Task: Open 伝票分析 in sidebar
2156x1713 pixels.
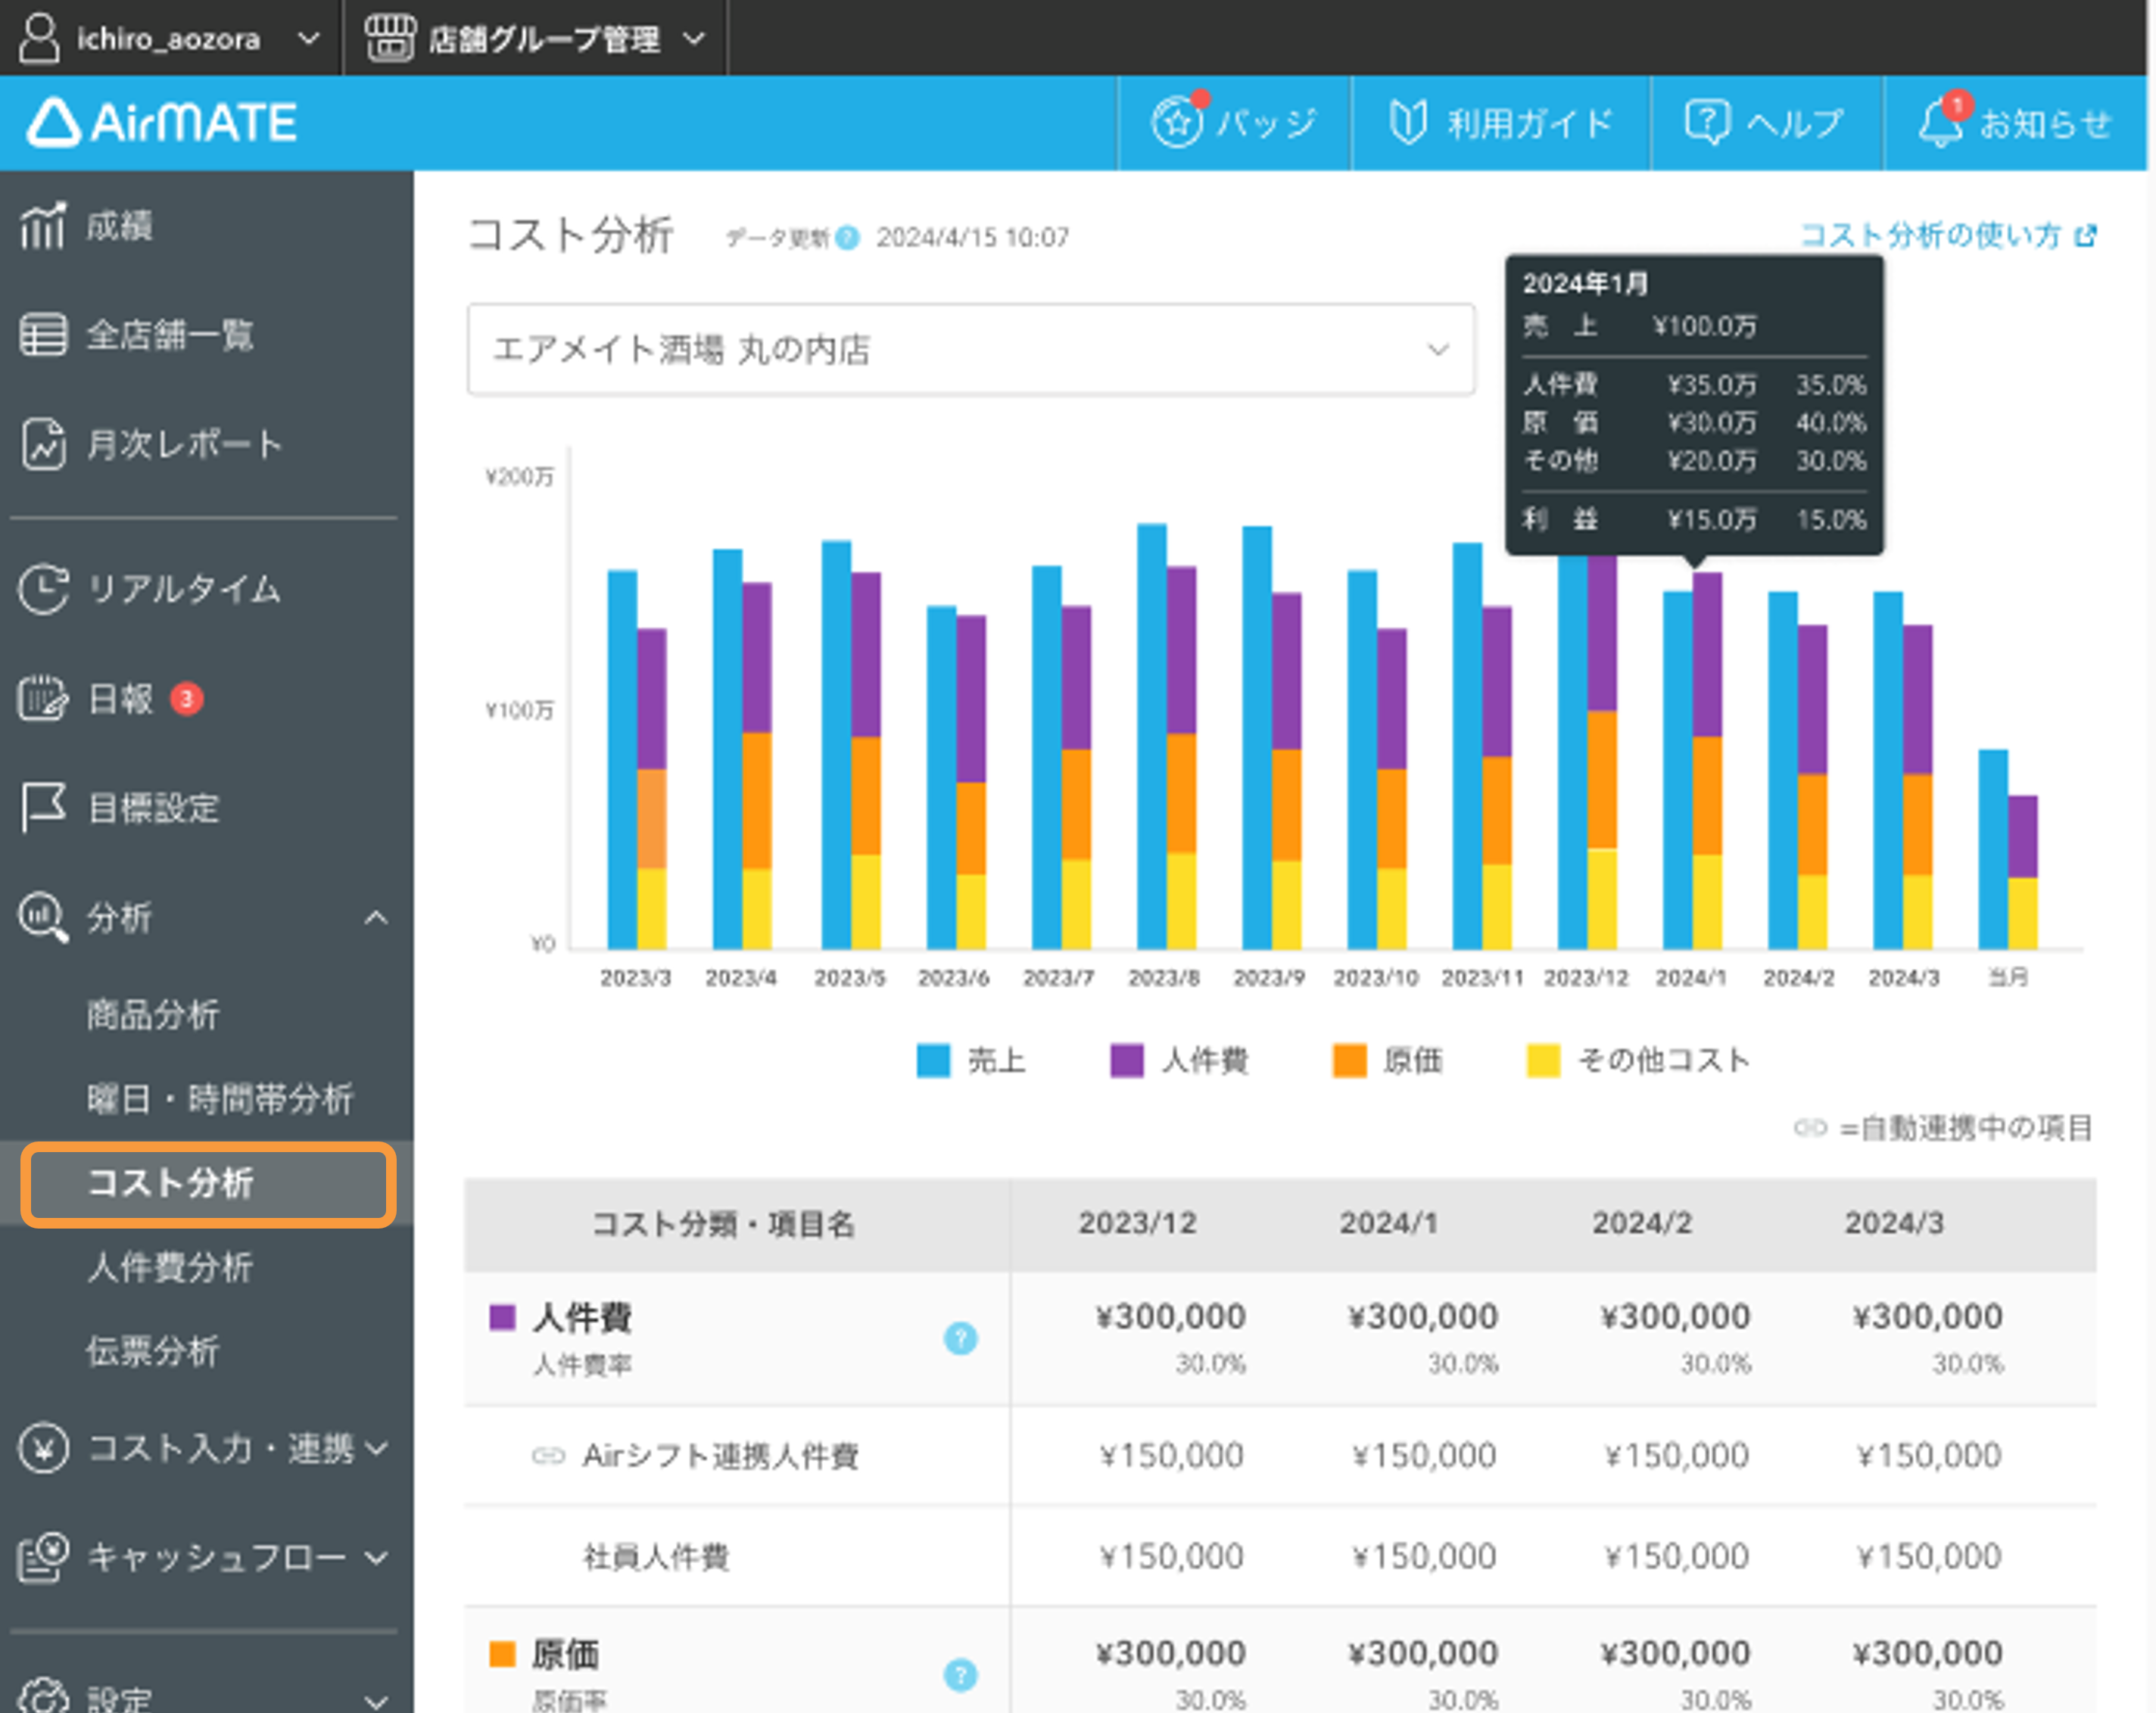Action: point(153,1351)
